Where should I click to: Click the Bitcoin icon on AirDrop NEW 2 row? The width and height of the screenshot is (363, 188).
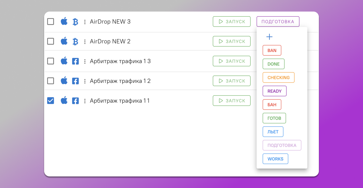[x=75, y=41]
